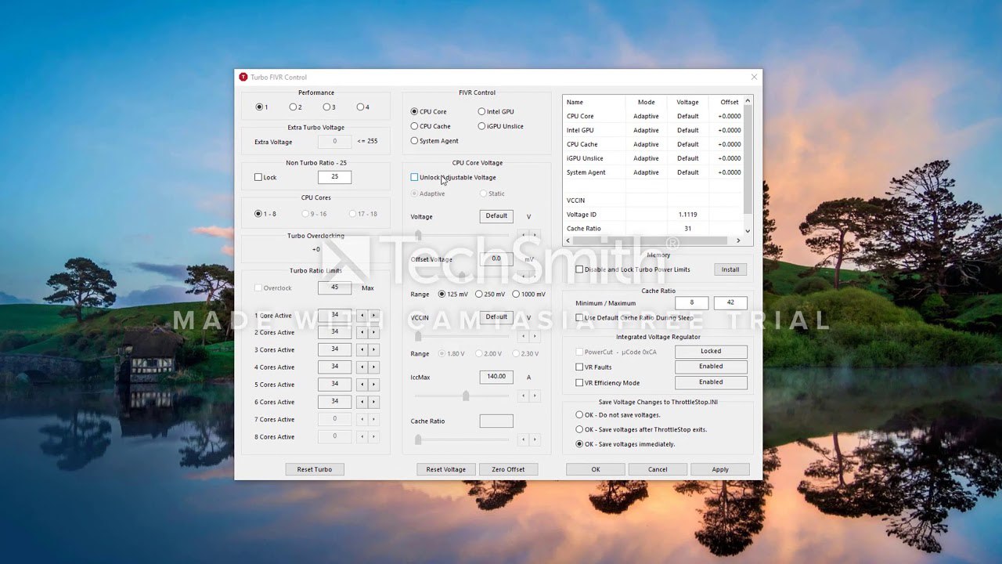
Task: Increase 1 Core Active ratio with right arrow
Action: click(x=374, y=316)
